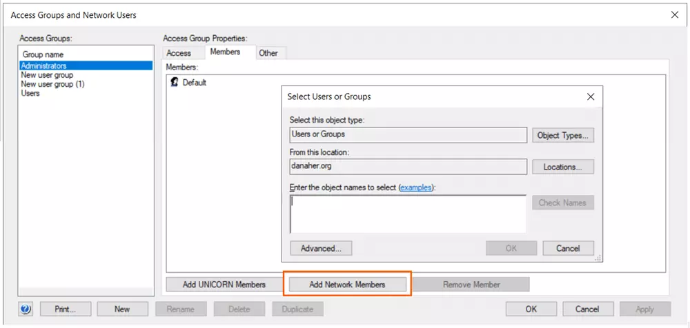This screenshot has height=328, width=690.
Task: Click the Object Types button
Action: pyautogui.click(x=563, y=136)
